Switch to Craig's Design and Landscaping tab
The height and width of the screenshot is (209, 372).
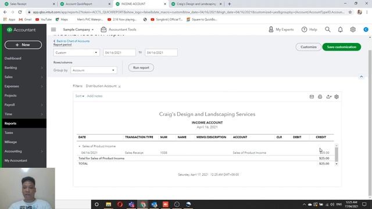click(196, 4)
